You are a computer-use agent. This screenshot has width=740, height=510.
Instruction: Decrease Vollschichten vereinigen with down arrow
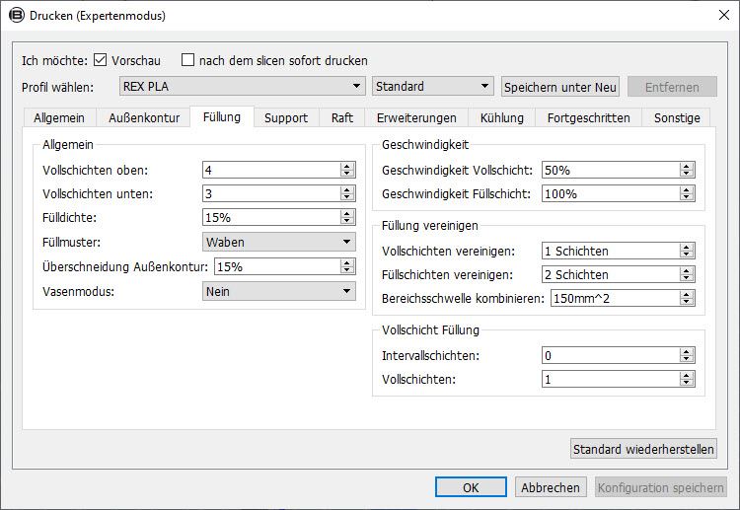click(687, 254)
